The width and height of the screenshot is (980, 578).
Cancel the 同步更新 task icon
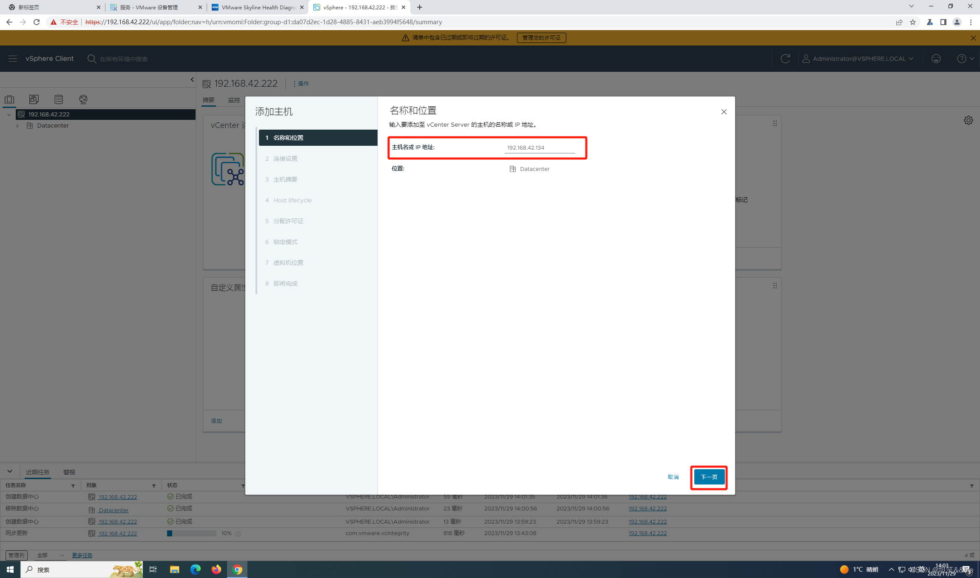[238, 534]
